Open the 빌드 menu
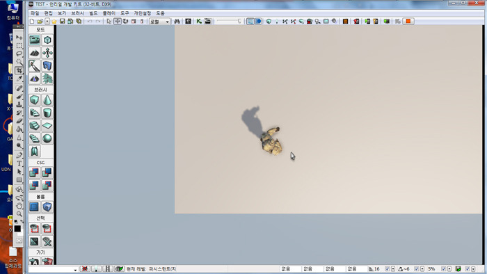The height and width of the screenshot is (274, 487). (x=93, y=13)
